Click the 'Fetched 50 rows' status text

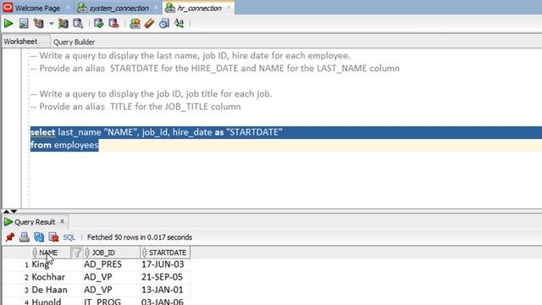click(x=140, y=237)
